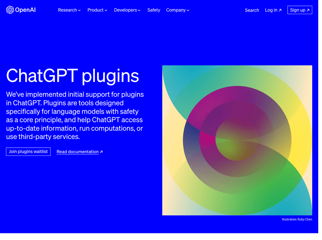The image size is (322, 240).
Task: Open the Search function
Action: tap(252, 10)
